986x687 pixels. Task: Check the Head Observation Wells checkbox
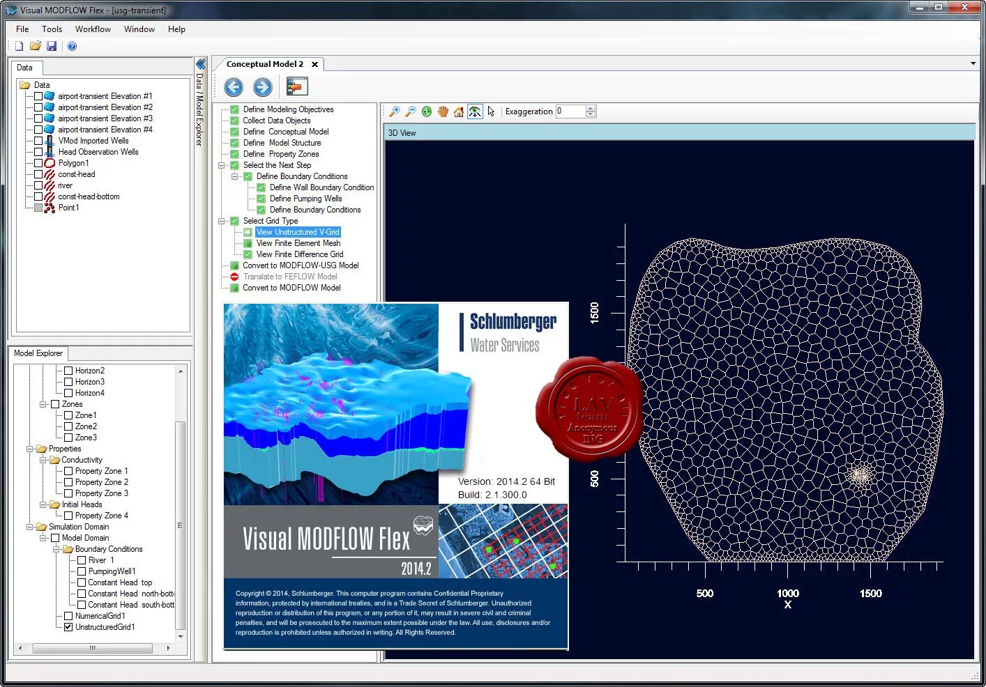38,152
